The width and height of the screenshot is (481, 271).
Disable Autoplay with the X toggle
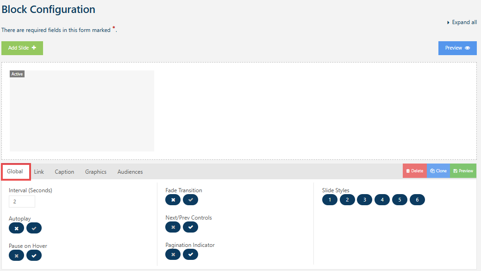point(16,228)
